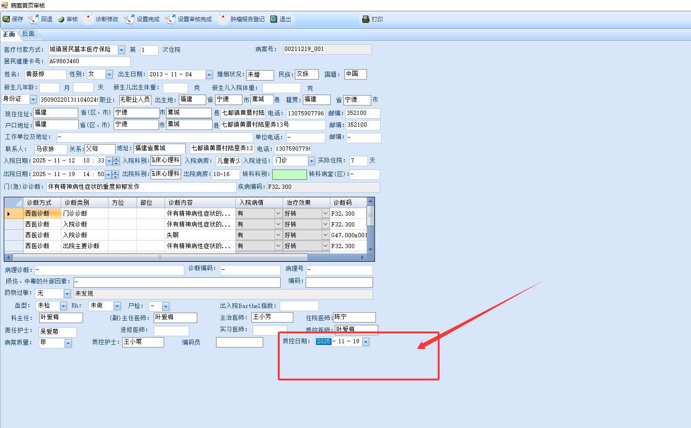Click the 居民健康卡号 field

coord(89,62)
